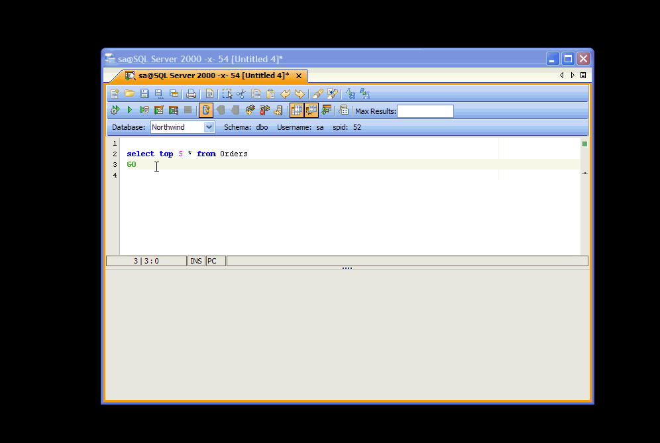Click the green status square in editor margin
Image resolution: width=660 pixels, height=443 pixels.
(x=584, y=144)
